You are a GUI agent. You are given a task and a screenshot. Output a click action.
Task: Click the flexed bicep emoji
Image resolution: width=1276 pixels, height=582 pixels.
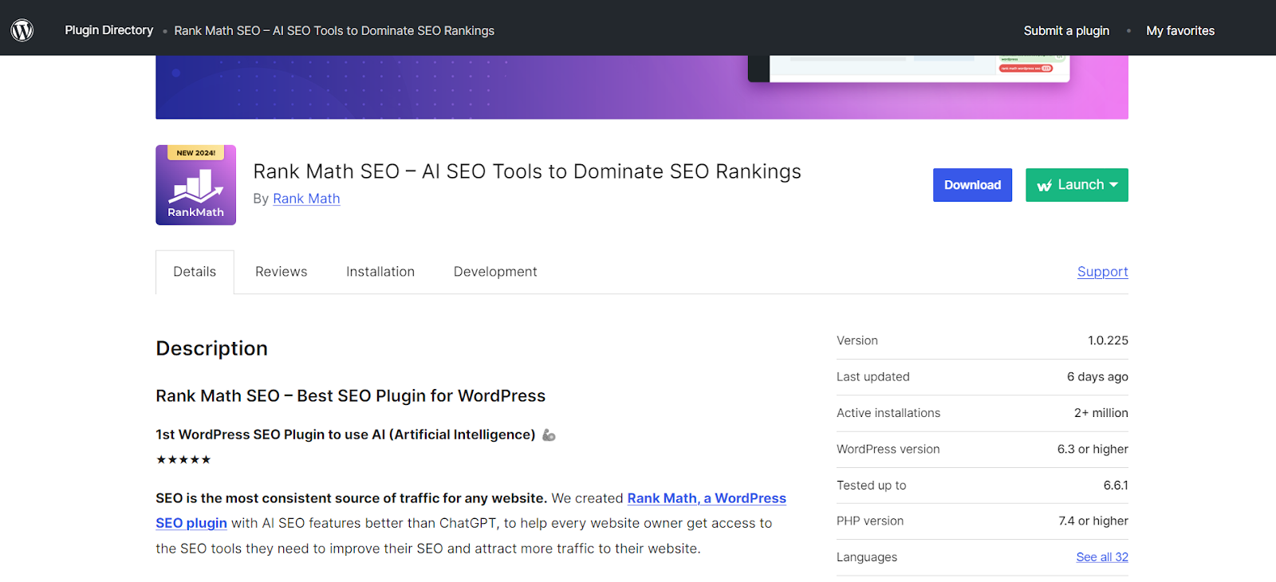click(x=549, y=435)
